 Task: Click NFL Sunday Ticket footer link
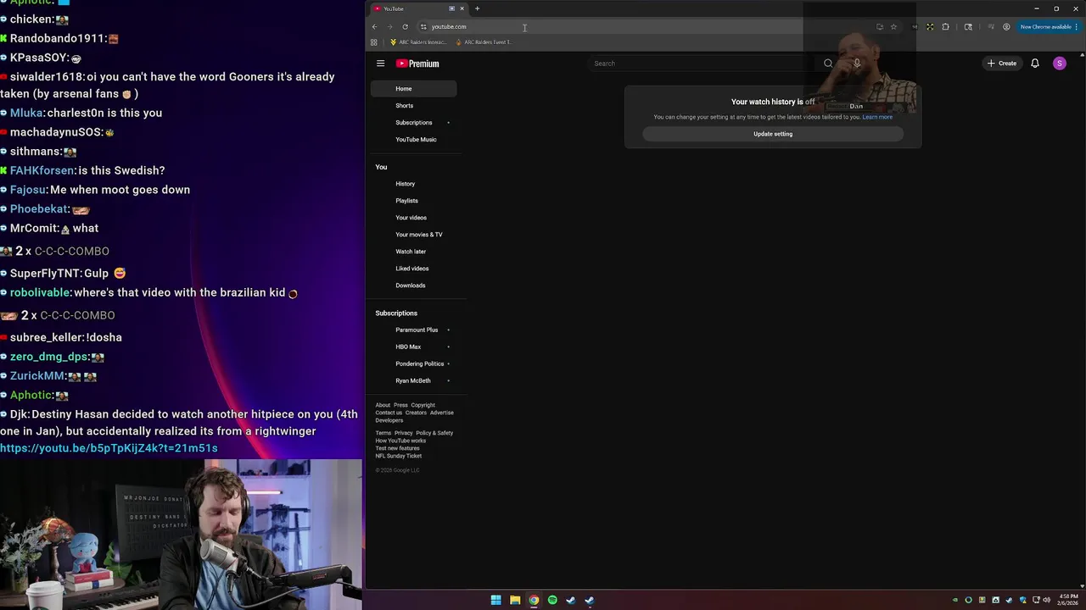[x=398, y=456]
